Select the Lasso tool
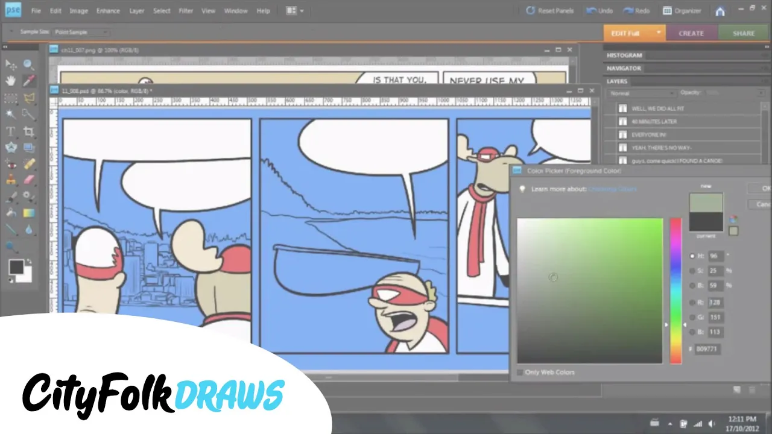772x434 pixels. pyautogui.click(x=28, y=98)
